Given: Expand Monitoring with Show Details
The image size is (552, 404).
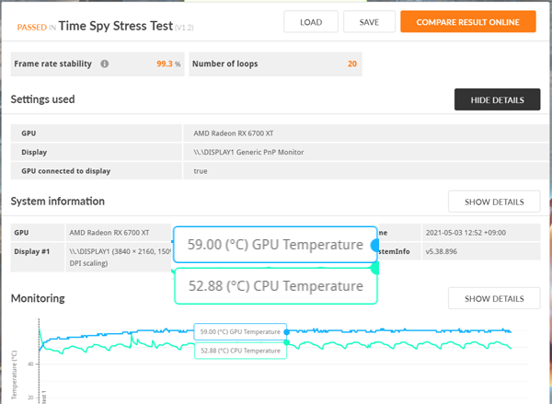Looking at the screenshot, I should point(493,298).
